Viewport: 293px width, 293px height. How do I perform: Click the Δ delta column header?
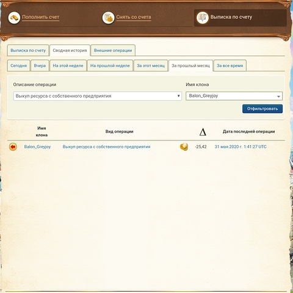click(x=203, y=132)
